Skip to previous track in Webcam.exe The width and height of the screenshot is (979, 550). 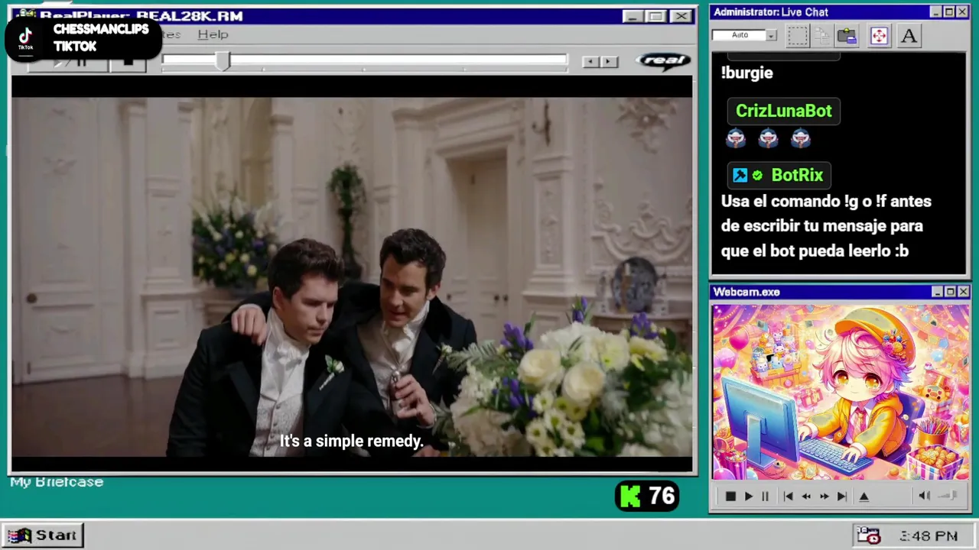(788, 497)
